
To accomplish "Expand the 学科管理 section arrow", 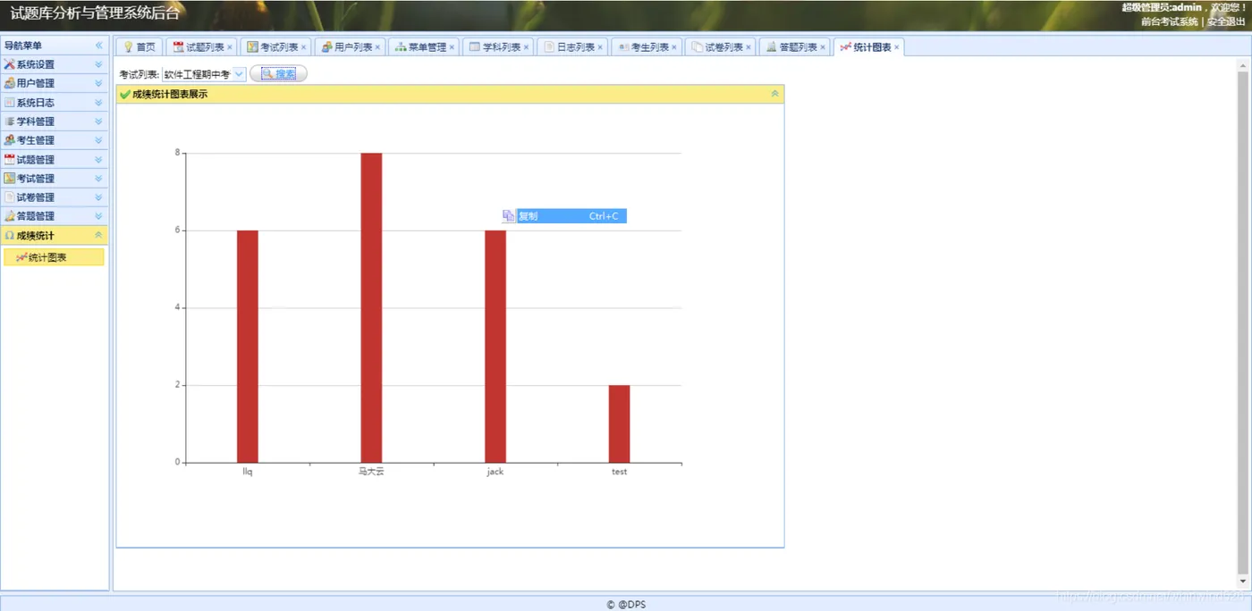I will pos(98,121).
